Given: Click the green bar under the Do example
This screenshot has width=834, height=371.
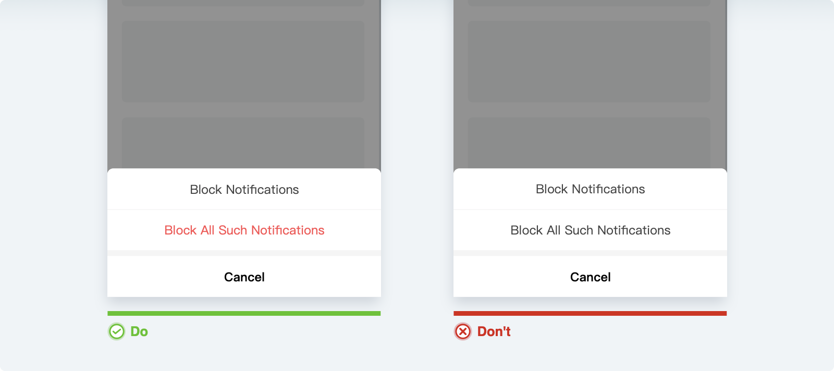Looking at the screenshot, I should pyautogui.click(x=244, y=313).
